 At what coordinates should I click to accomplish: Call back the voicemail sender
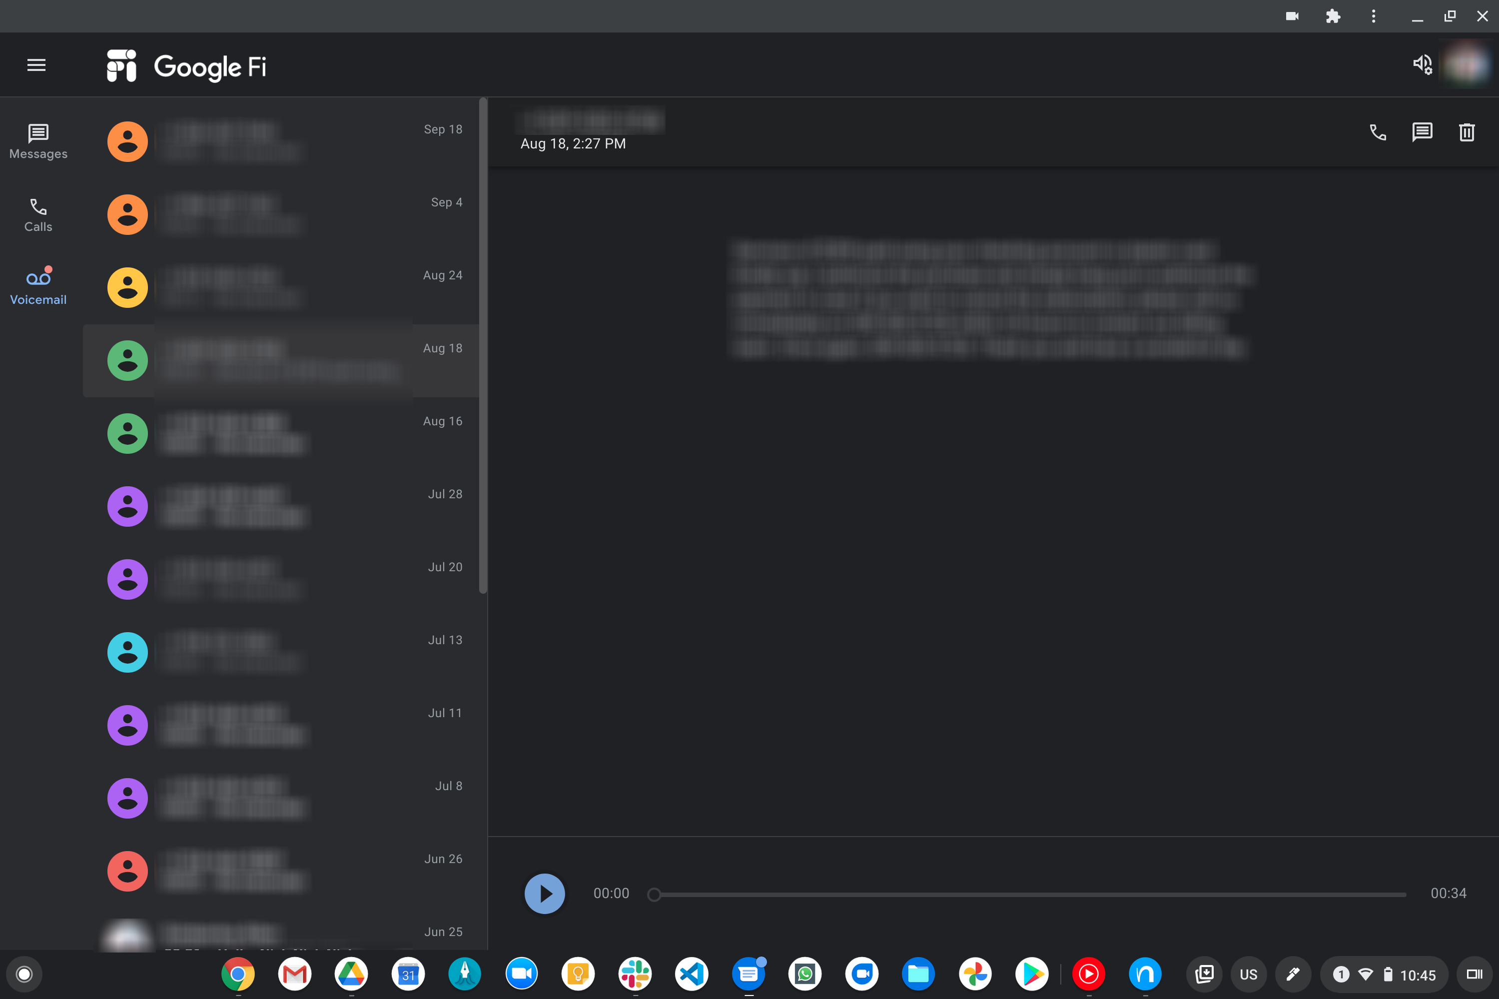[1377, 132]
